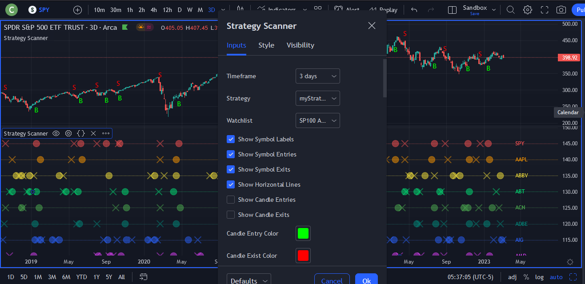The image size is (585, 284).
Task: Expand the Defaults dropdown
Action: click(x=248, y=280)
